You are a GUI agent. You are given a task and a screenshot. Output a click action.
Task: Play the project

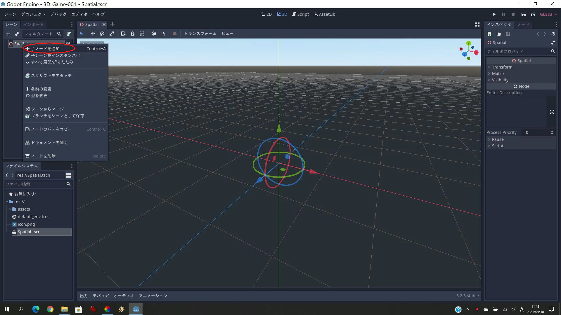click(x=494, y=14)
